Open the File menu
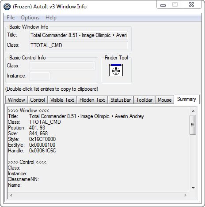 tap(11, 18)
